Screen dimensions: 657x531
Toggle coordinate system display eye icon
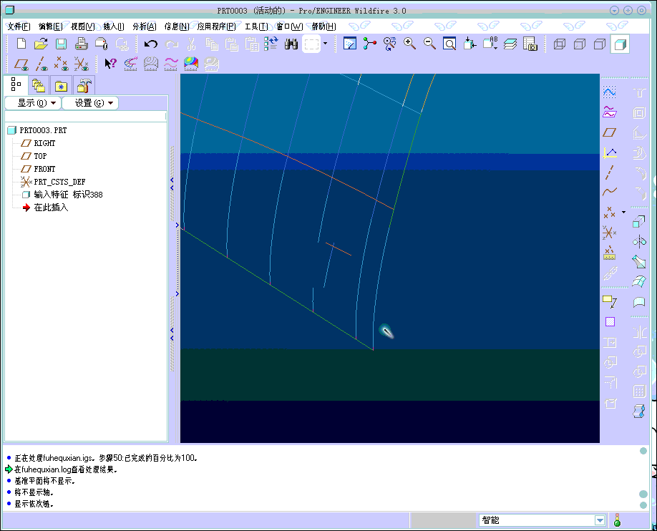[x=82, y=64]
